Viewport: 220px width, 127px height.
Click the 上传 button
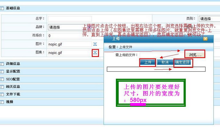(148, 62)
